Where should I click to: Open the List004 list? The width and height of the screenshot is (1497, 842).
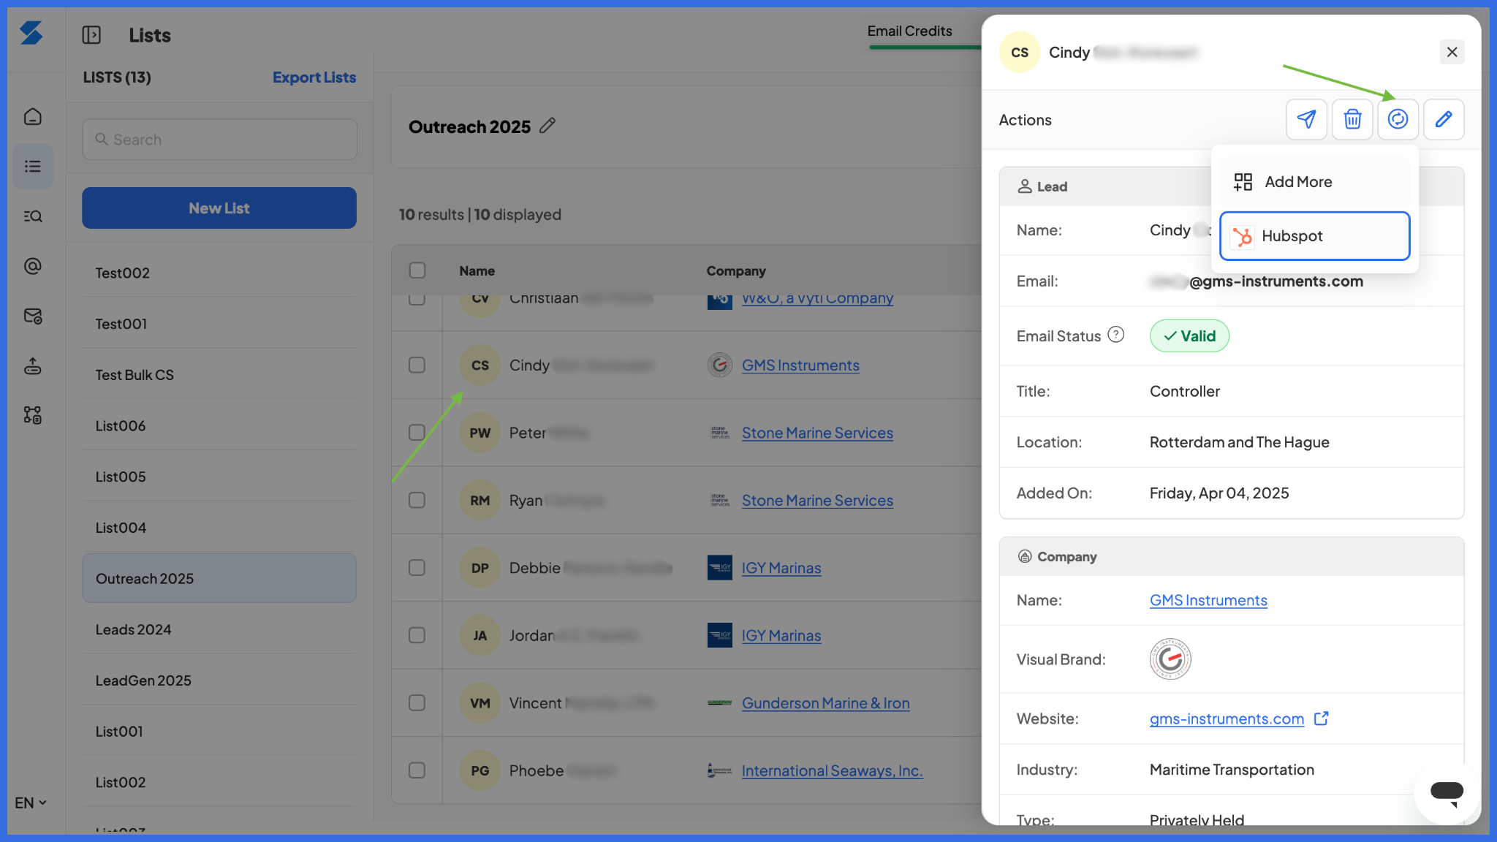coord(219,528)
